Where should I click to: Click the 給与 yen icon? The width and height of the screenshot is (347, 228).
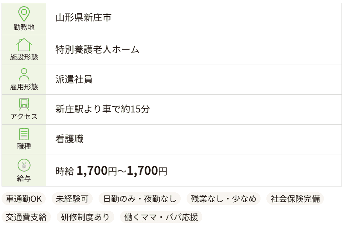[x=24, y=165]
